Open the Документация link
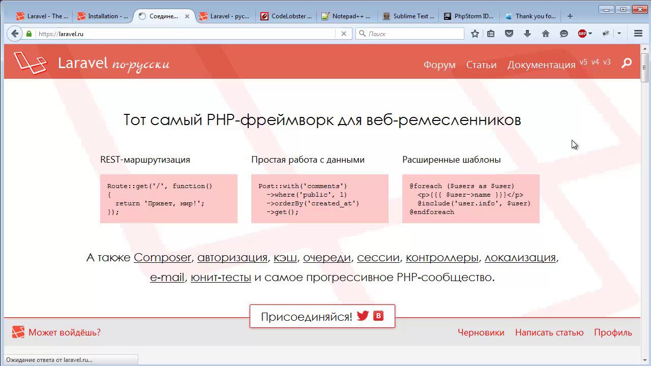The width and height of the screenshot is (651, 366). 541,65
